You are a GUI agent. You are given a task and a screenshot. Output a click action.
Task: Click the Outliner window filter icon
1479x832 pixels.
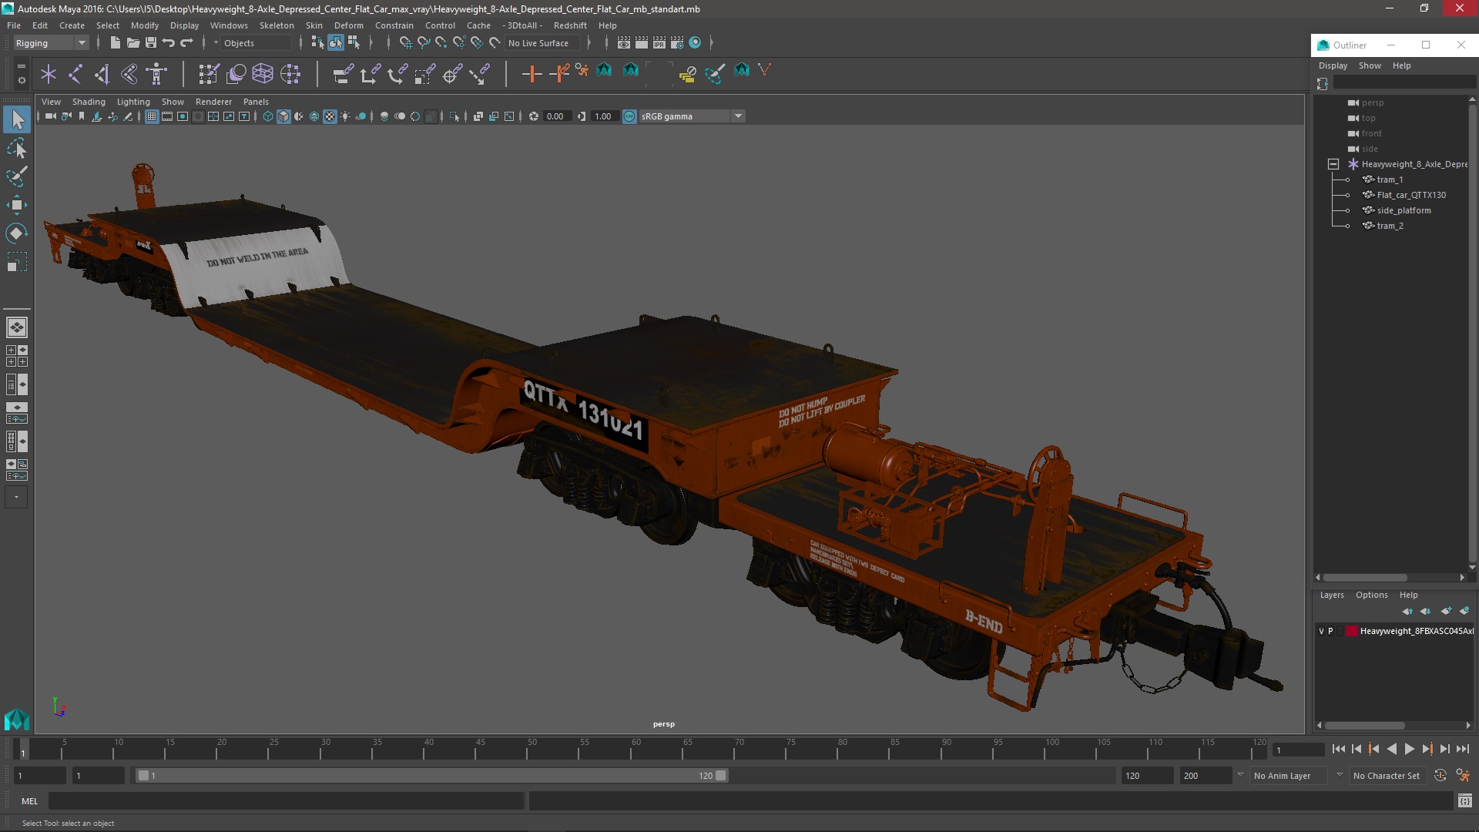pyautogui.click(x=1323, y=83)
